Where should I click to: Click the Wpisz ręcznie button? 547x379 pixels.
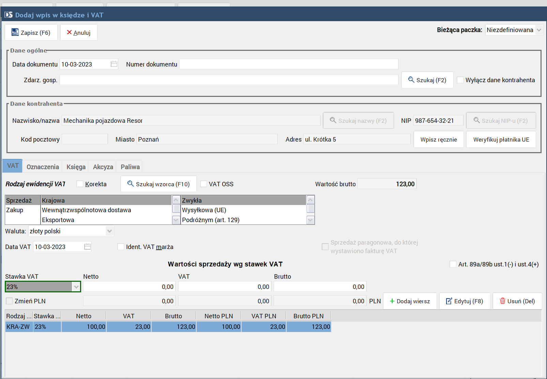point(439,140)
